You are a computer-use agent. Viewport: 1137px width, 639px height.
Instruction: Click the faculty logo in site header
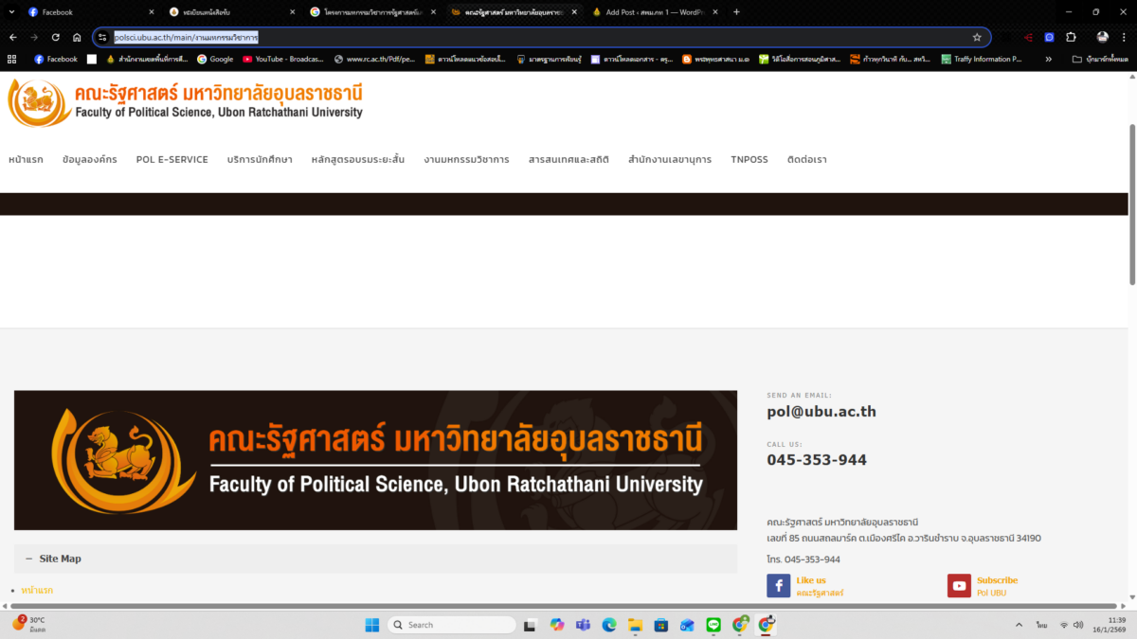point(186,103)
